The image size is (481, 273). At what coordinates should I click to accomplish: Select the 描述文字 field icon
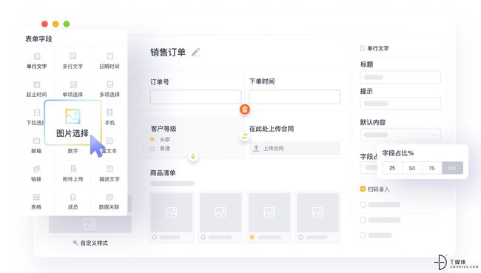(110, 169)
